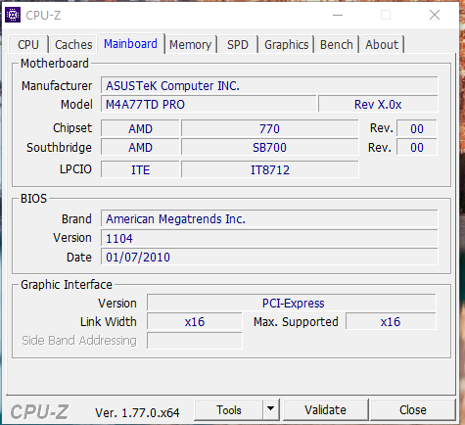
Task: Click the Tools button
Action: [x=229, y=410]
